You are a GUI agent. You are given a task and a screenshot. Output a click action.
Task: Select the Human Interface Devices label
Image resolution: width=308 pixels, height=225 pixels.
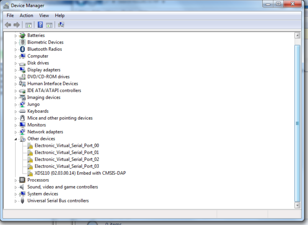(52, 83)
